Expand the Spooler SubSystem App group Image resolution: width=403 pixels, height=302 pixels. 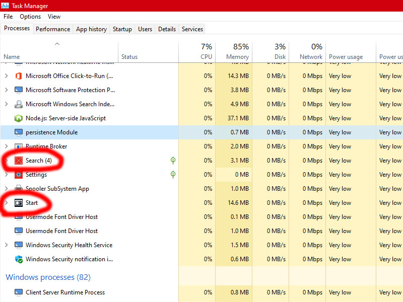pos(7,188)
